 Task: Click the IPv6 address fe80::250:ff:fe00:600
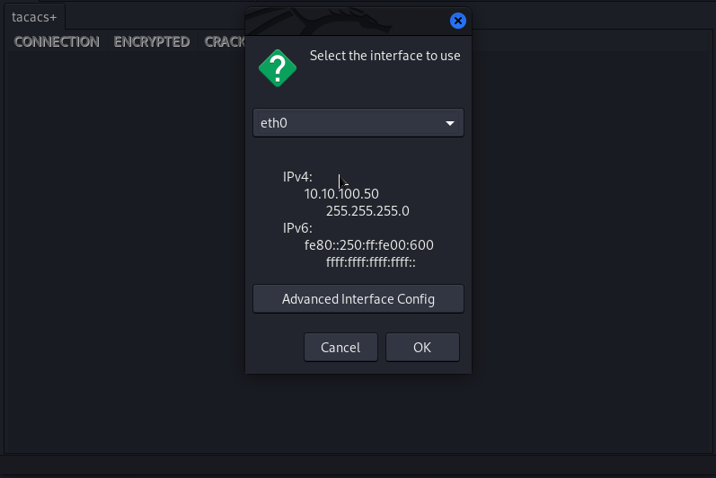pyautogui.click(x=369, y=245)
